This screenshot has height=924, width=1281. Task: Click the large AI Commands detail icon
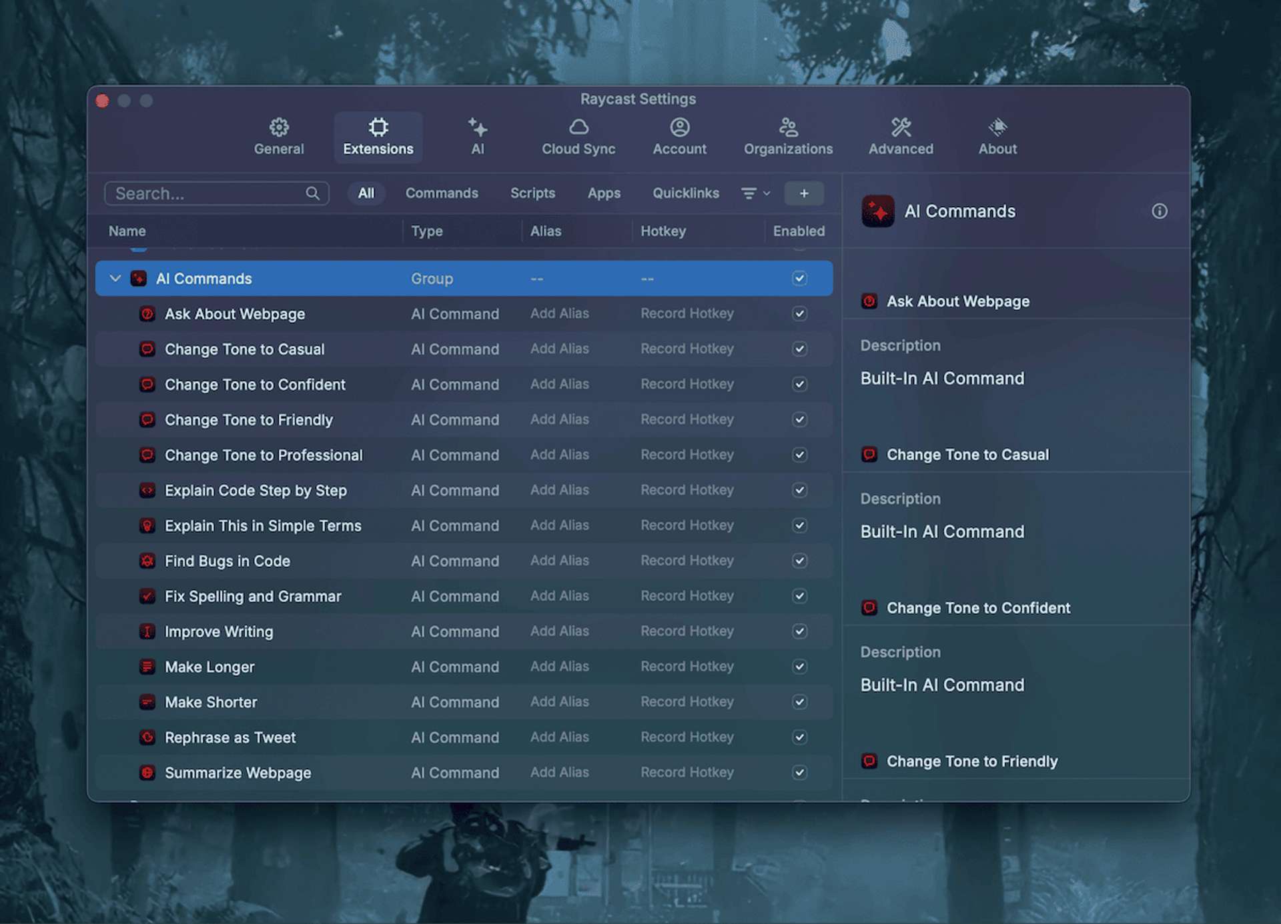(878, 211)
